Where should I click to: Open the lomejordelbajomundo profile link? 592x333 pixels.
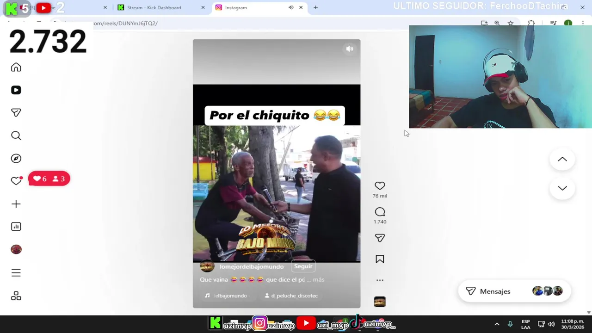point(252,267)
